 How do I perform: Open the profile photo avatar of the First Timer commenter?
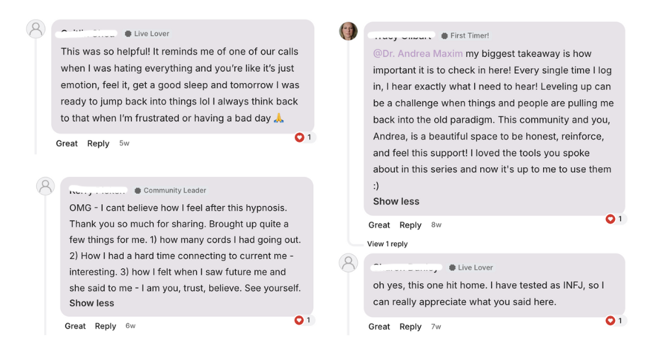coord(349,31)
